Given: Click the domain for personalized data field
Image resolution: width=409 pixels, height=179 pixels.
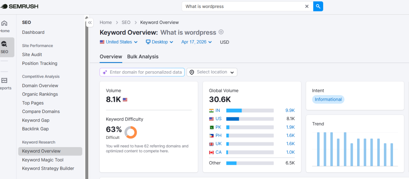Looking at the screenshot, I should [x=142, y=72].
